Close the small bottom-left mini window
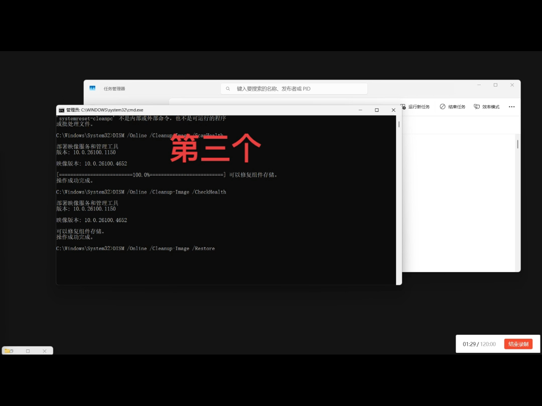The image size is (542, 406). click(x=45, y=351)
